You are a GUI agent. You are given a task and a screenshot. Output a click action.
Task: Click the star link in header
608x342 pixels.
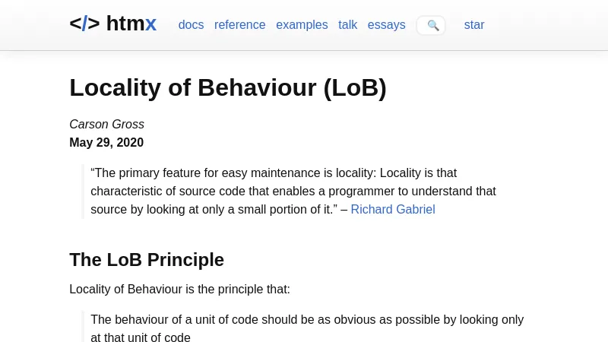[473, 25]
